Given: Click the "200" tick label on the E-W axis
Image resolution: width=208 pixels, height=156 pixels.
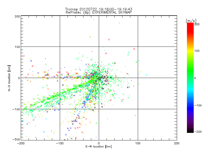Looking at the screenshot, I should (177, 143).
